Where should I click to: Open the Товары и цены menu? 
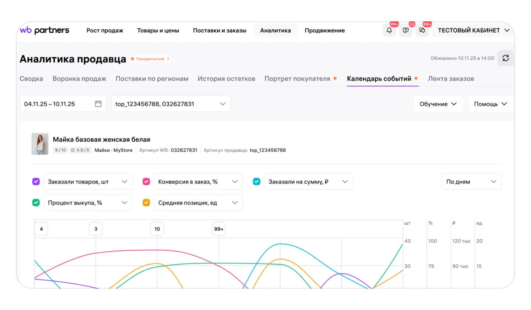(158, 30)
